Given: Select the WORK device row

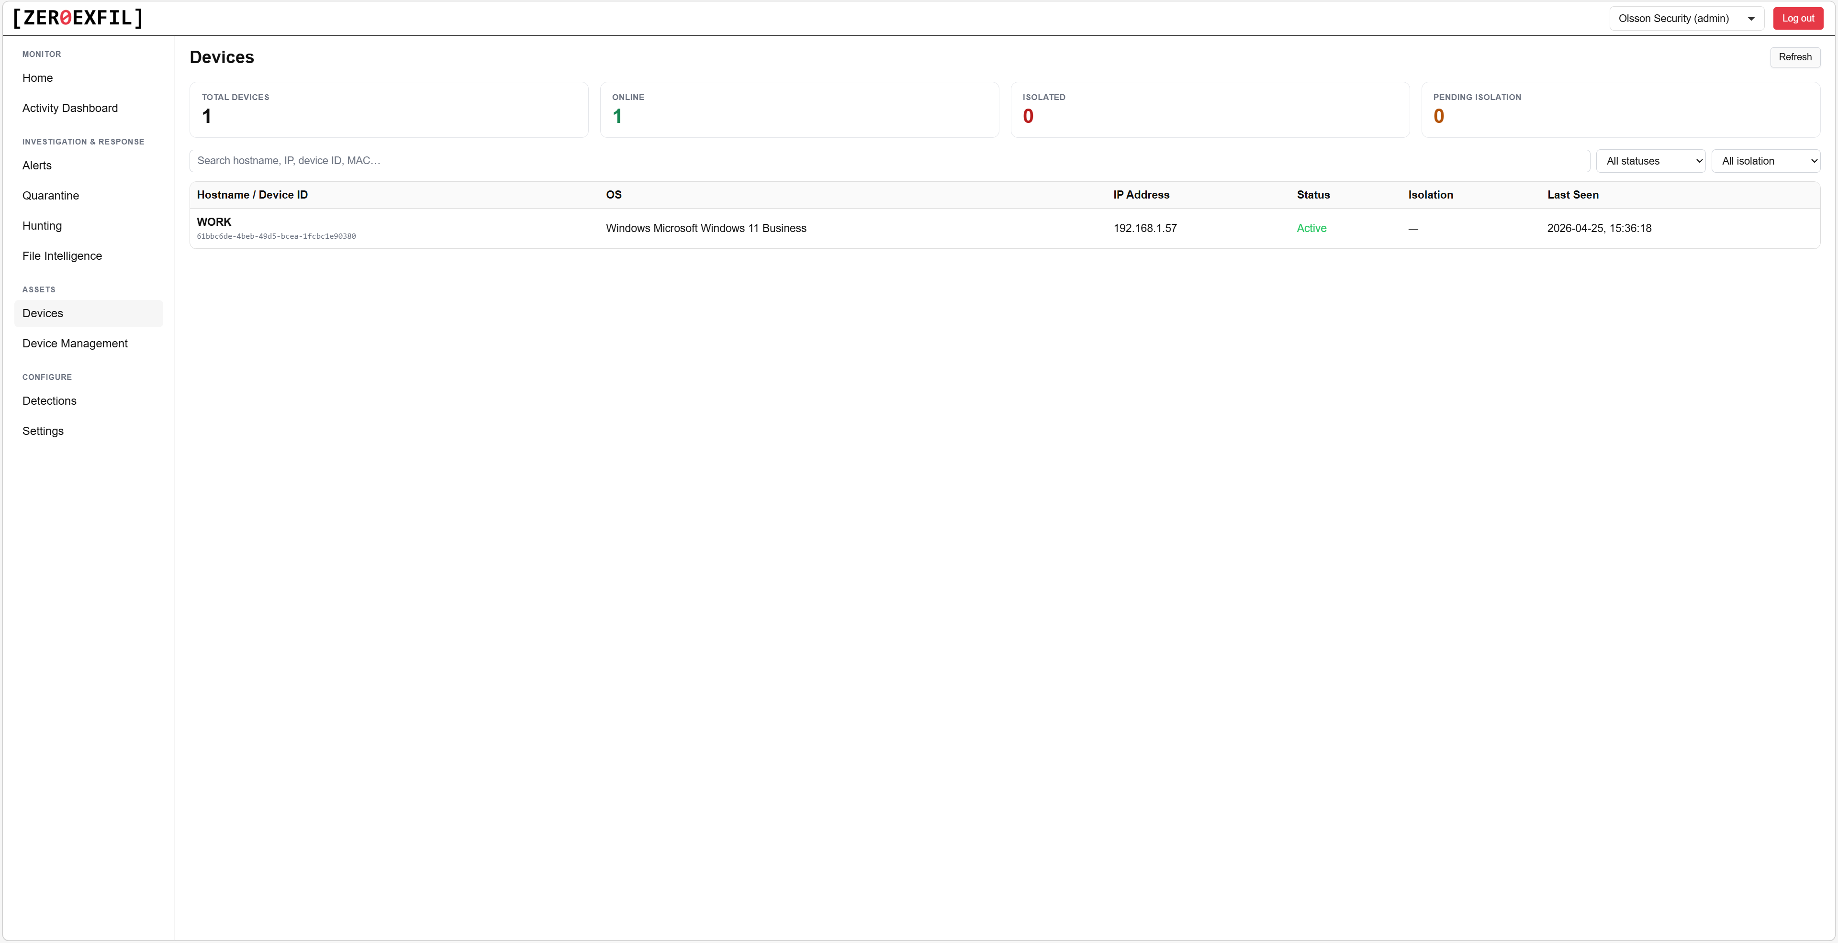Looking at the screenshot, I should 714,228.
